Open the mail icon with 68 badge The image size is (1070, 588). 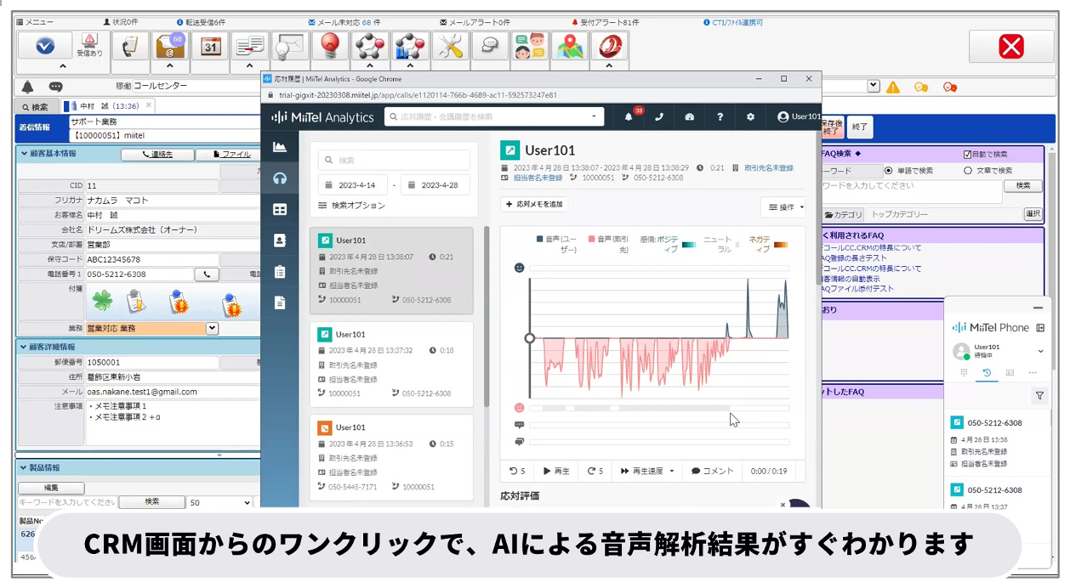tap(169, 46)
